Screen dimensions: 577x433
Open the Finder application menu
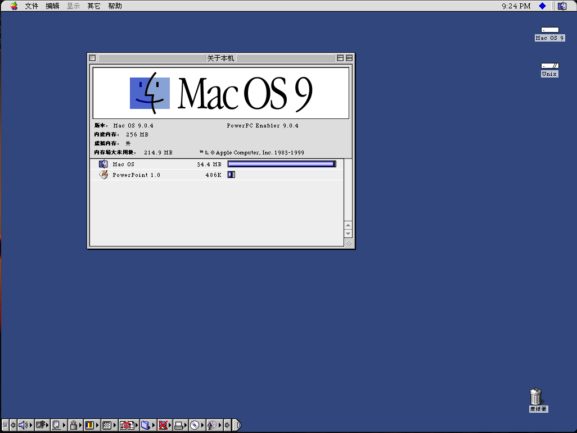pos(562,6)
